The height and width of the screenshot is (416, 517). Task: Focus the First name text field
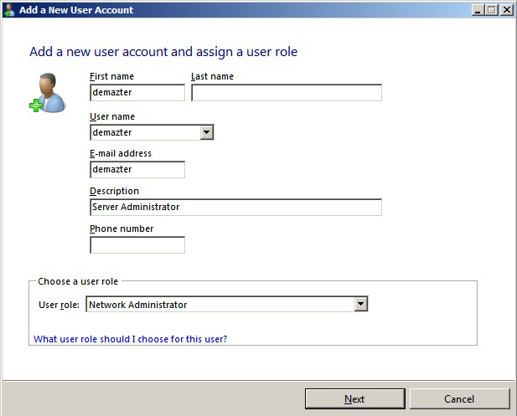point(137,93)
